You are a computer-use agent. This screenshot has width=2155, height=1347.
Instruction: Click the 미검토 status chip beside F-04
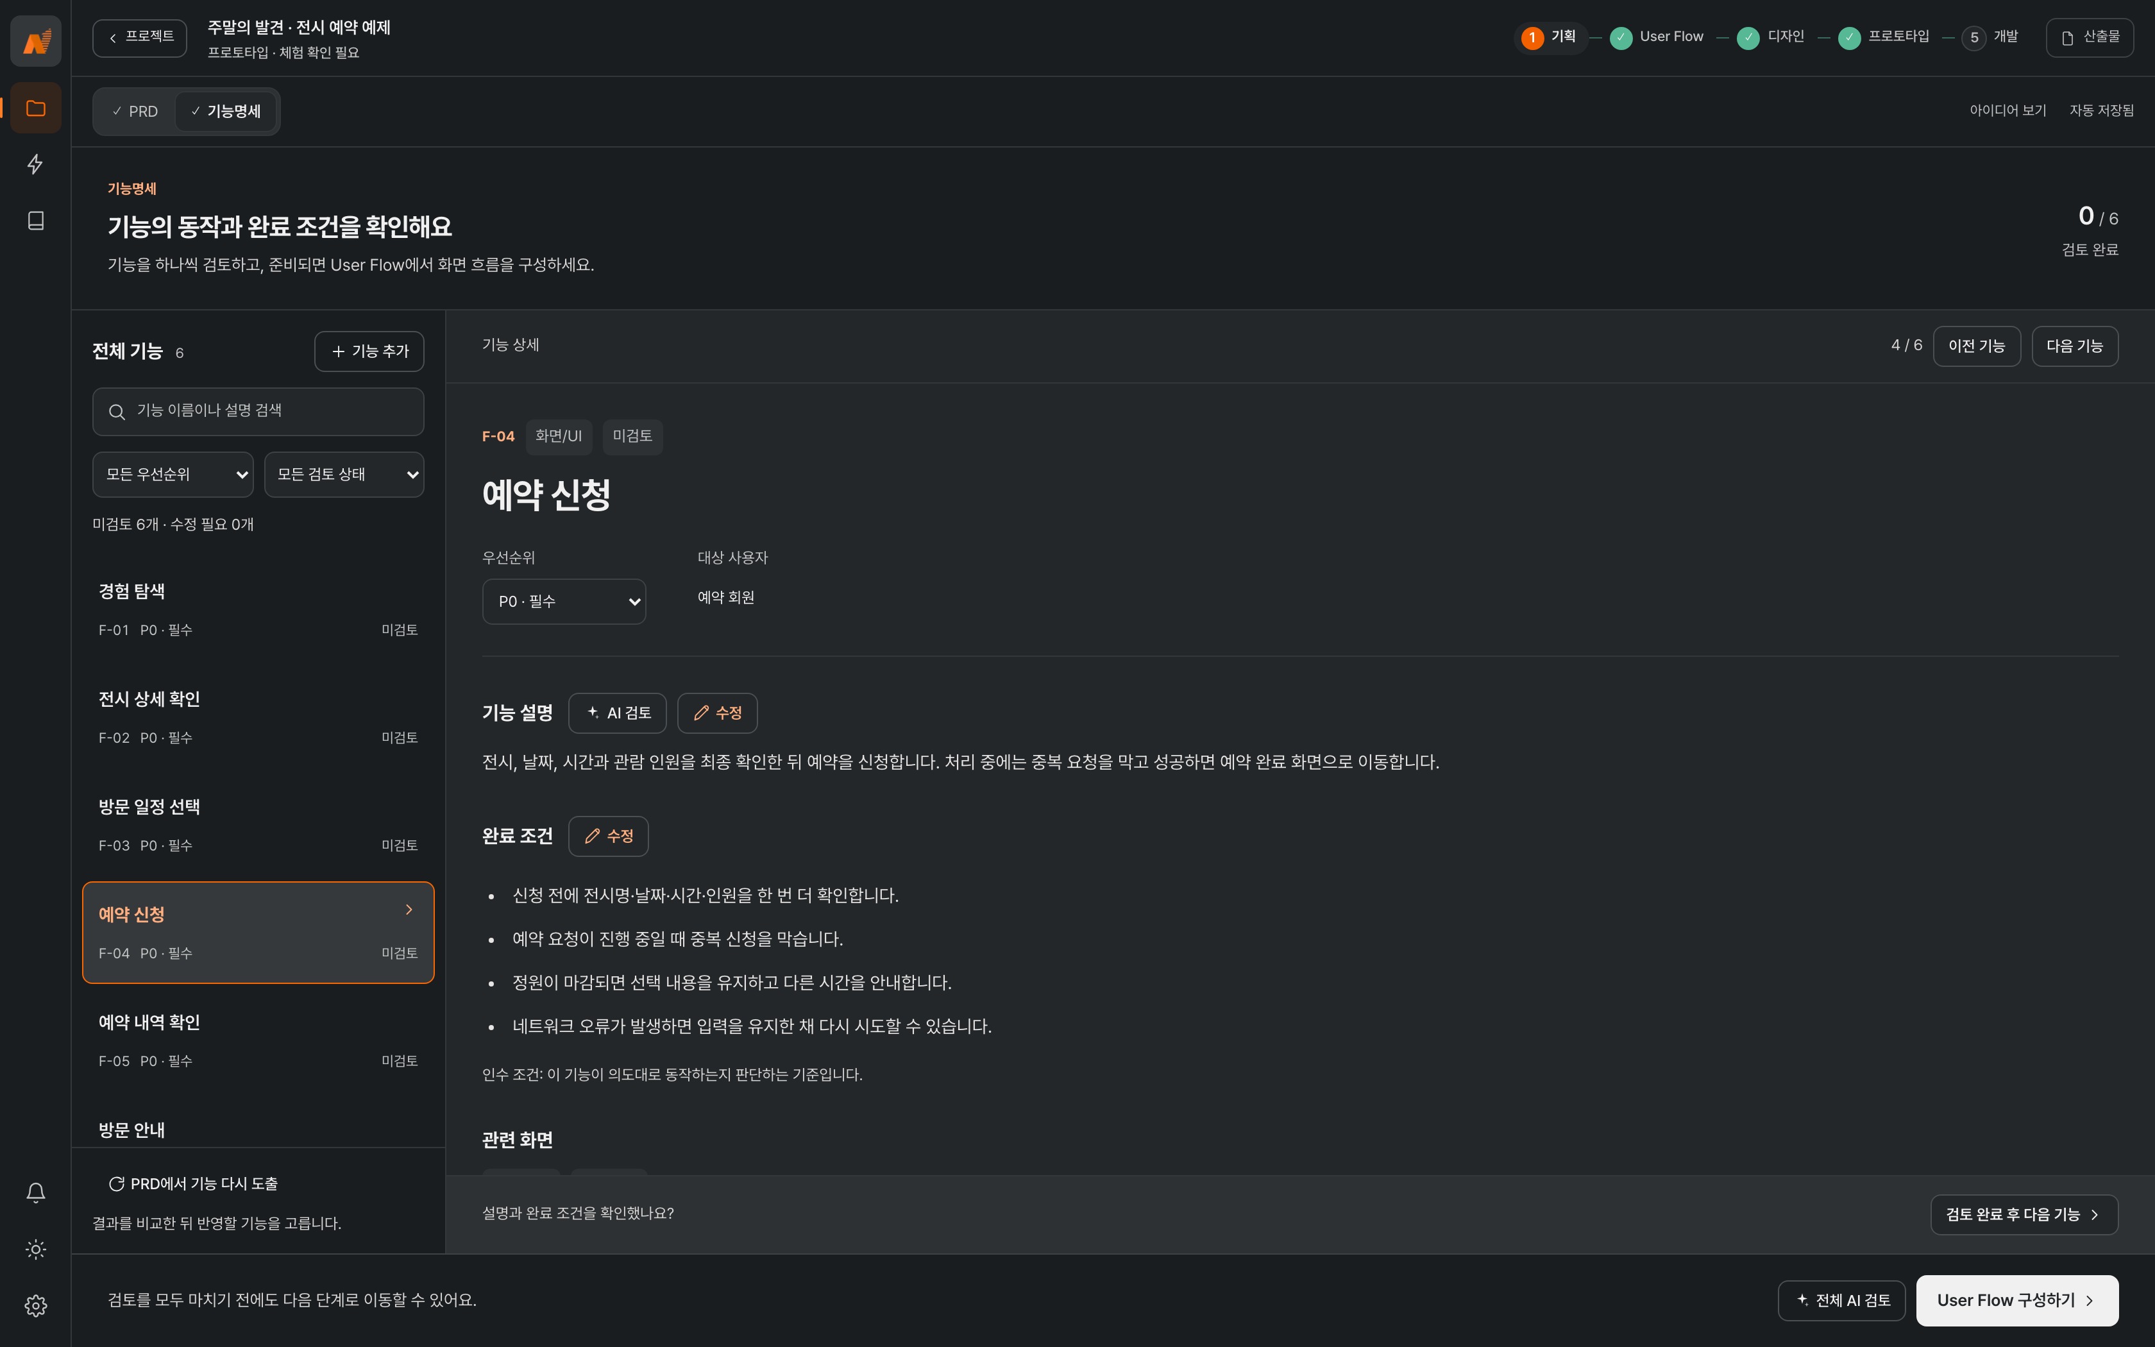coord(632,437)
